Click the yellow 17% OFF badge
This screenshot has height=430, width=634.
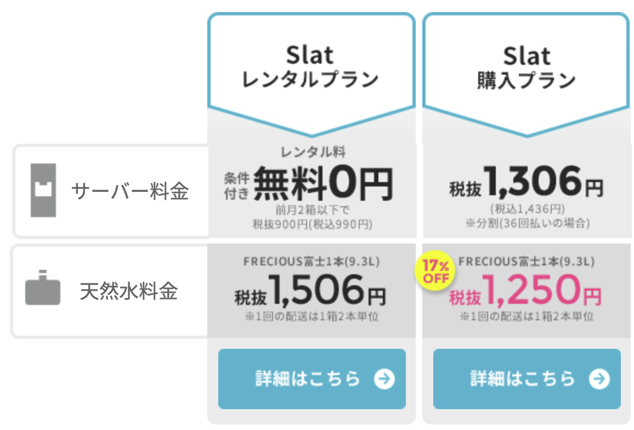[435, 272]
